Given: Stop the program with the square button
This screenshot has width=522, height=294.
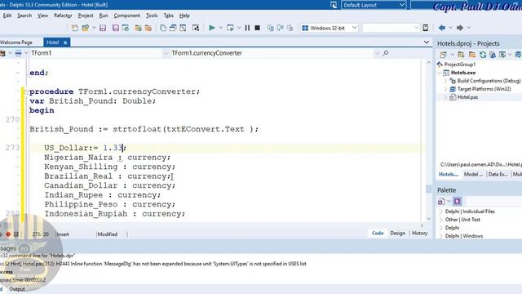Looking at the screenshot, I should [258, 28].
